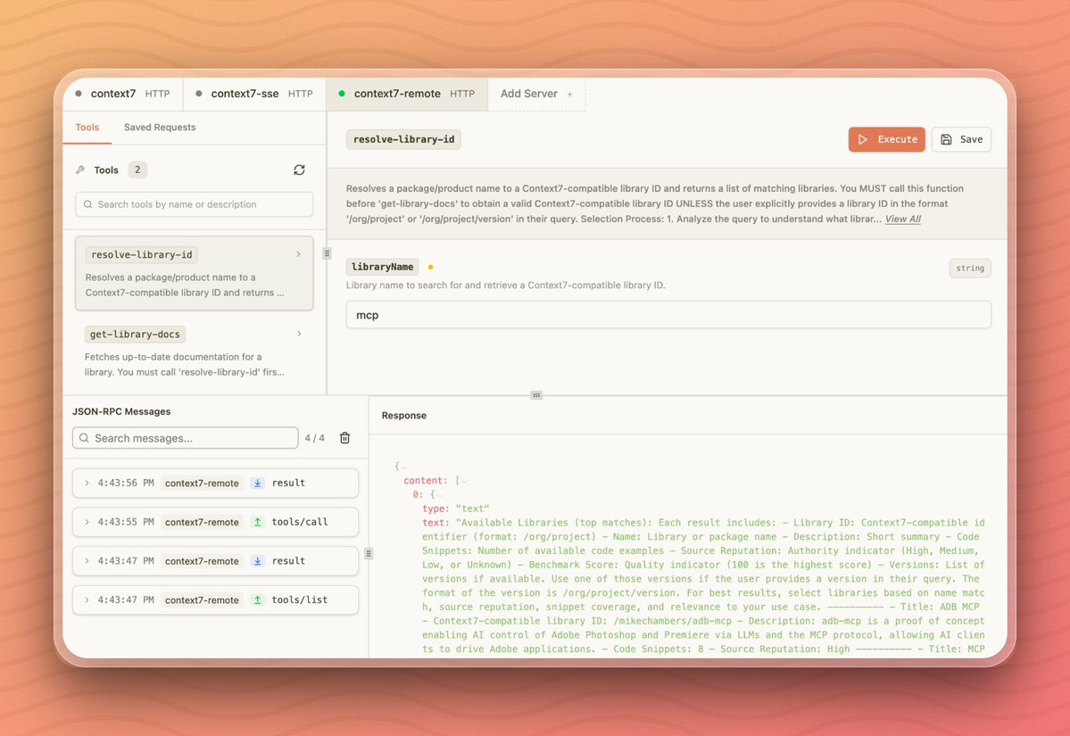Focus the Search messages input field

pyautogui.click(x=185, y=438)
